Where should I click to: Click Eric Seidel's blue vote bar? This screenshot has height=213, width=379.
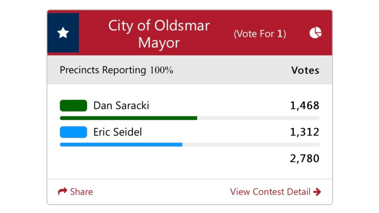click(121, 144)
